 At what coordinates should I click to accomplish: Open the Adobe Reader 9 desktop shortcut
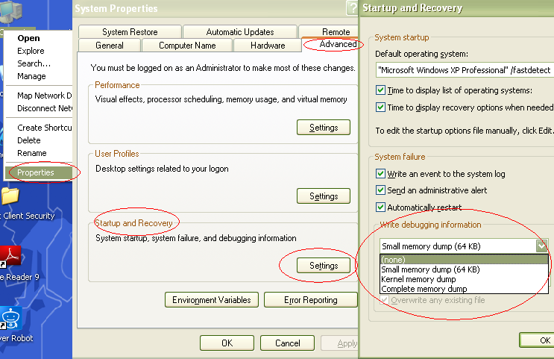[10, 256]
